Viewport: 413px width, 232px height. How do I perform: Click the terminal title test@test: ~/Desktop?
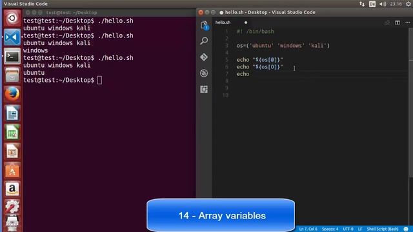72,12
